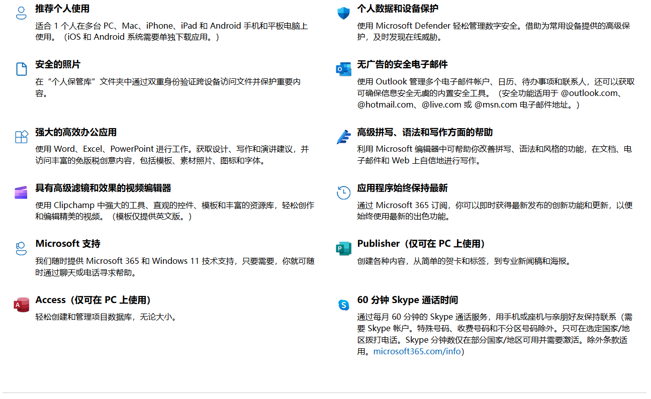
Task: Click the clock refresh icon beside 应用程序始终保持最新
Action: pos(343,192)
